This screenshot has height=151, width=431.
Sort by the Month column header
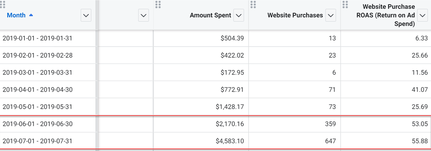[x=16, y=15]
